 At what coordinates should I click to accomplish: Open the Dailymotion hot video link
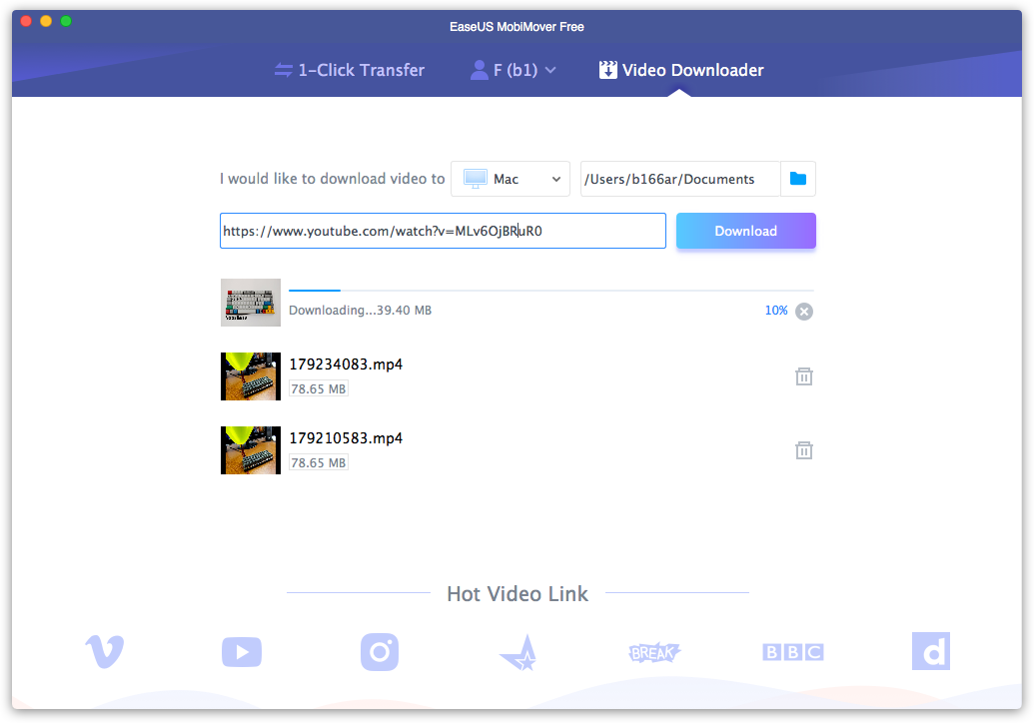[931, 651]
